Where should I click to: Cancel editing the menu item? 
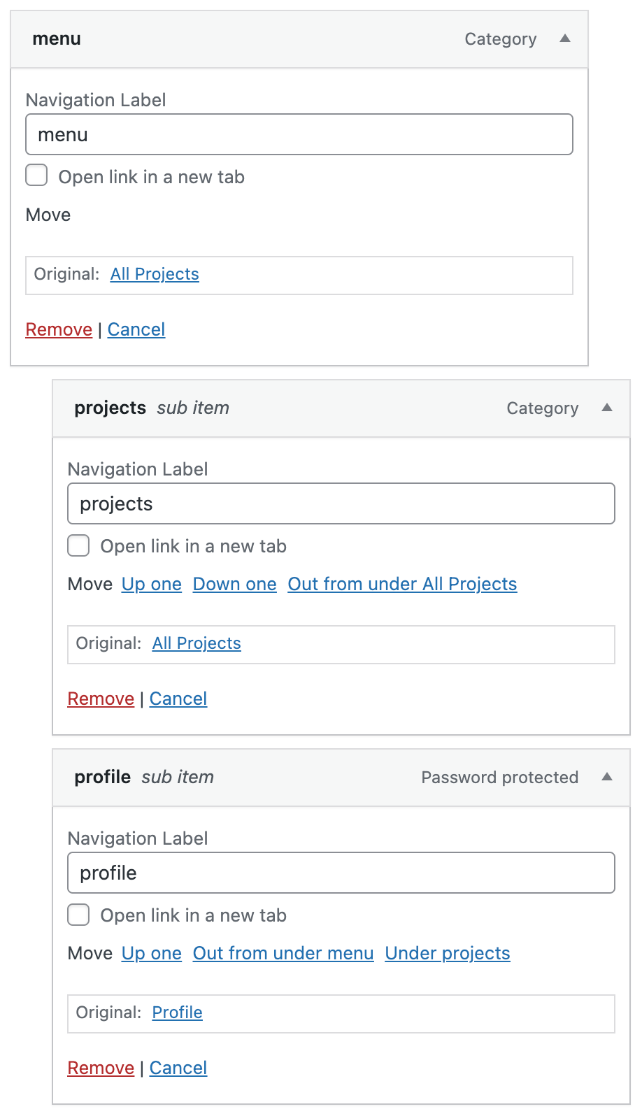[x=136, y=329]
